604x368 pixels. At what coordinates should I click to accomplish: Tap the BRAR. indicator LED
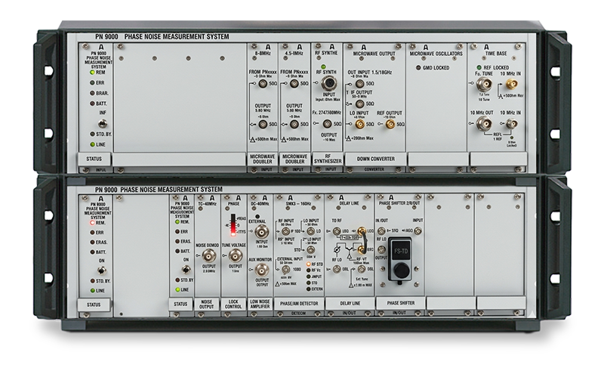[x=92, y=93]
